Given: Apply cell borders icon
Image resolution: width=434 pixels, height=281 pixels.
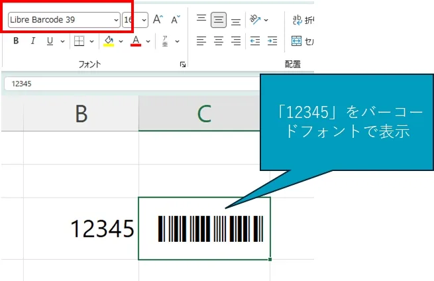Looking at the screenshot, I should (x=79, y=41).
